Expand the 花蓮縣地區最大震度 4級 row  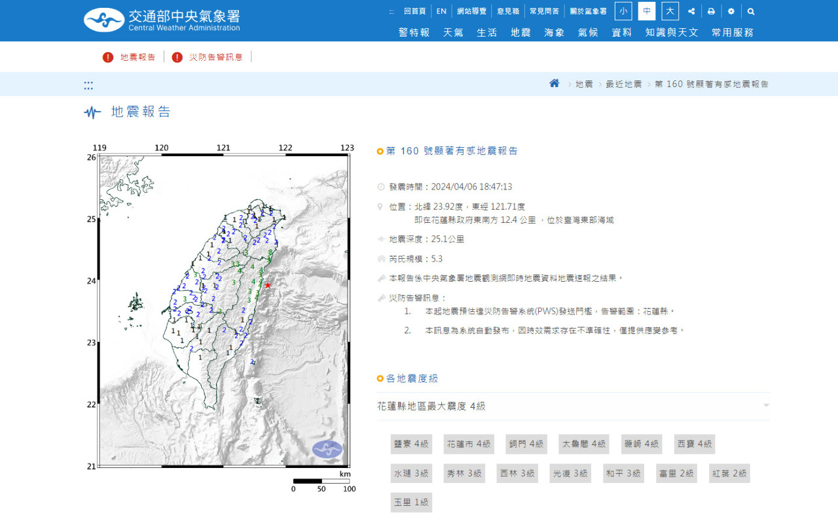click(574, 406)
